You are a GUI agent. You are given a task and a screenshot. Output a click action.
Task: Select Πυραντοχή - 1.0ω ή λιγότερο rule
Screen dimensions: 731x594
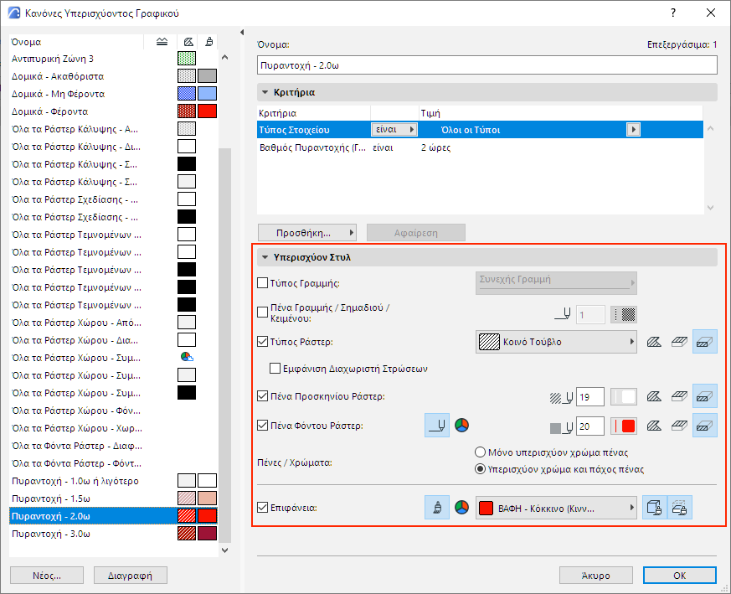click(x=114, y=481)
